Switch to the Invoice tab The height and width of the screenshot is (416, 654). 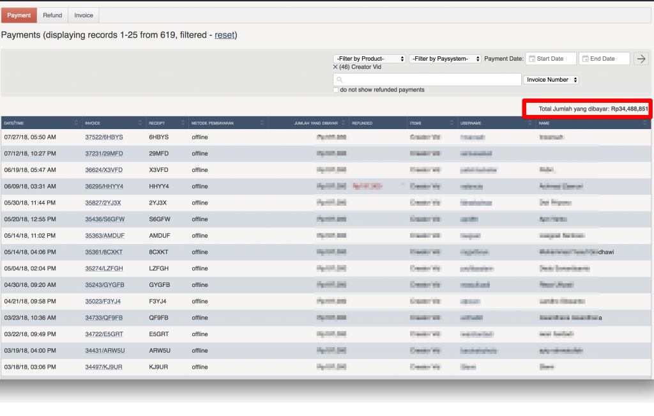(x=84, y=15)
